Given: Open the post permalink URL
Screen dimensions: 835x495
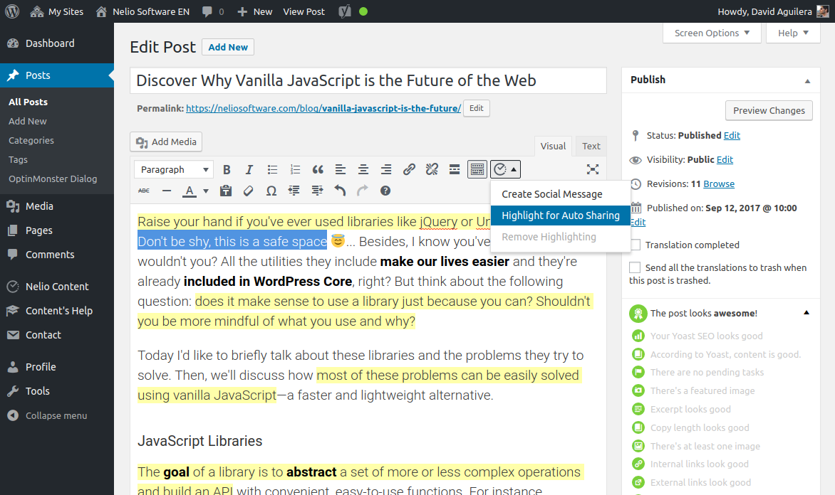Looking at the screenshot, I should tap(323, 109).
